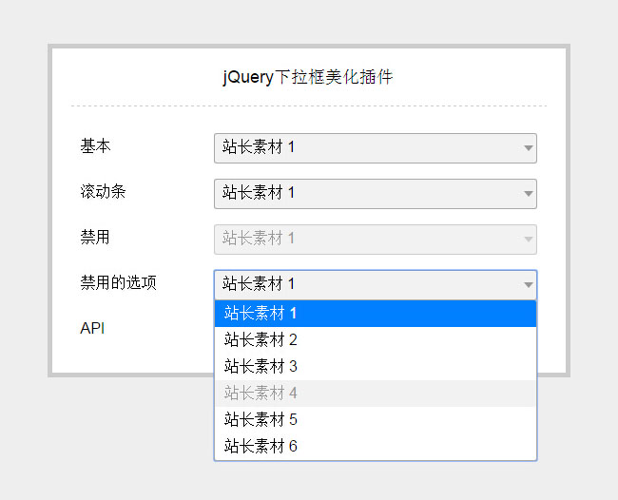Choose the last option 站长素材 6

click(375, 446)
